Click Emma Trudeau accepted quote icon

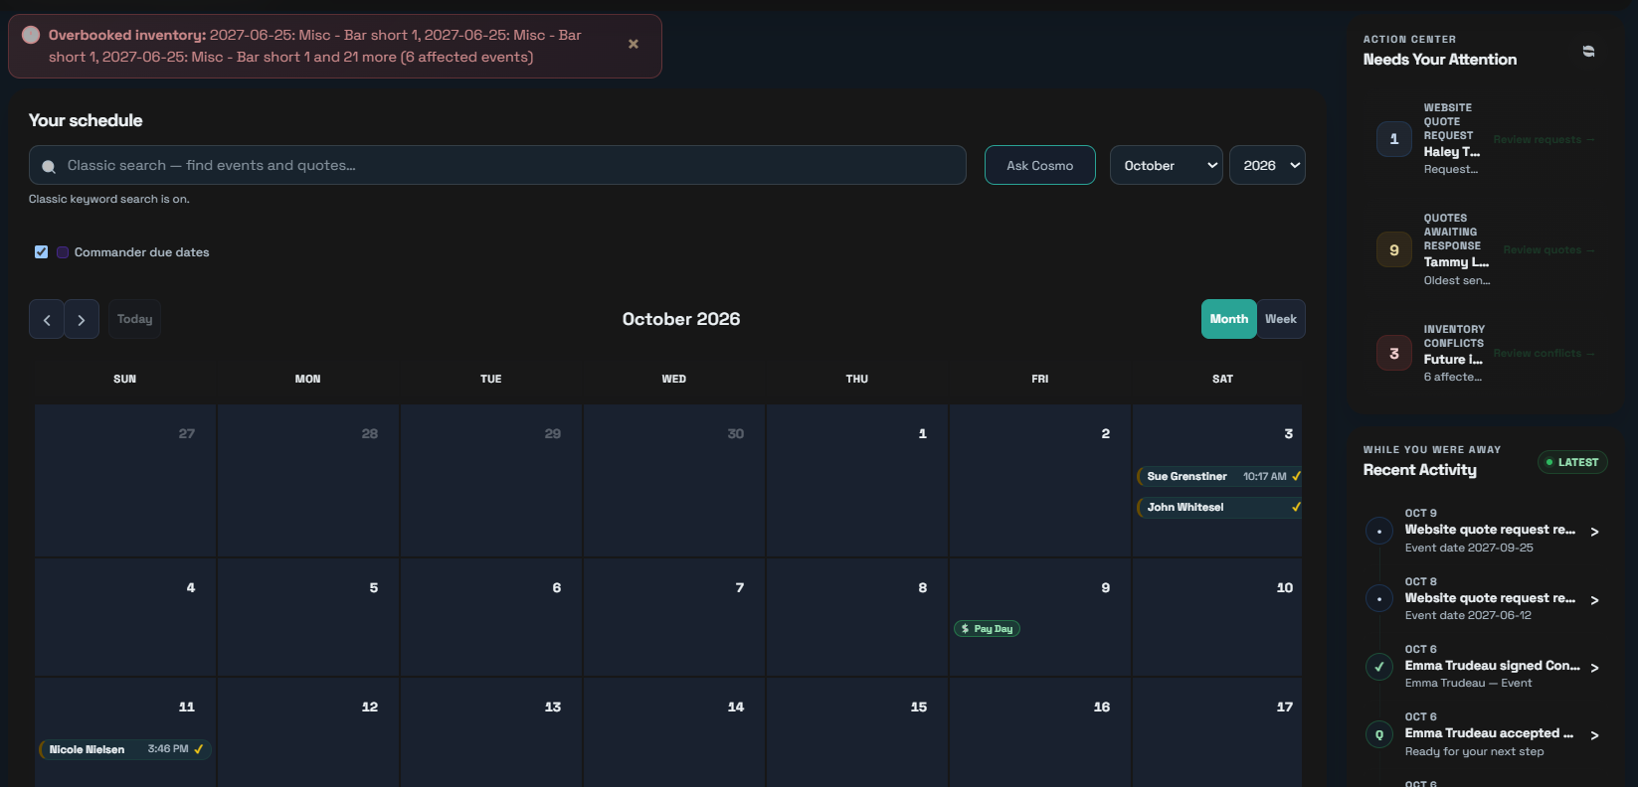1379,735
